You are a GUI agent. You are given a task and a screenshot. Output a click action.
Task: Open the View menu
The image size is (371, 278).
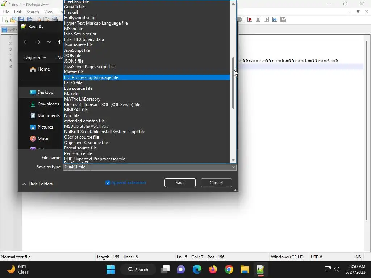click(49, 12)
